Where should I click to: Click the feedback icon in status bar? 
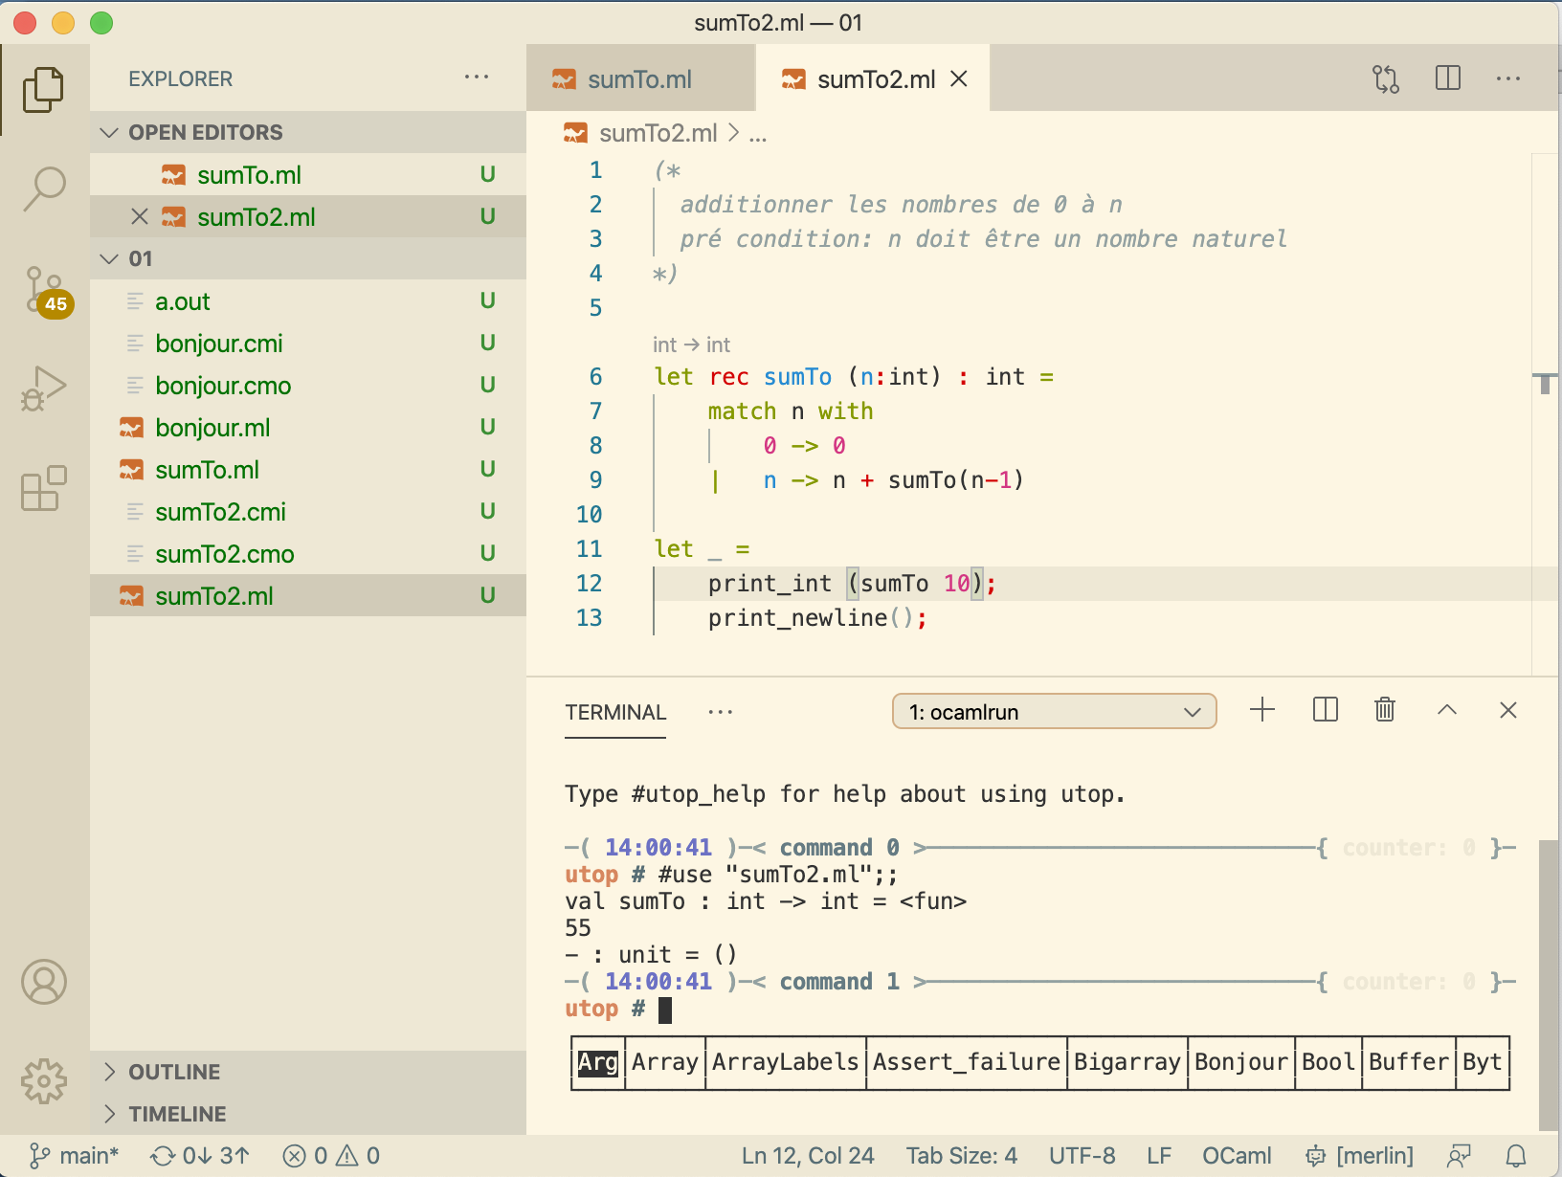pos(1459,1156)
